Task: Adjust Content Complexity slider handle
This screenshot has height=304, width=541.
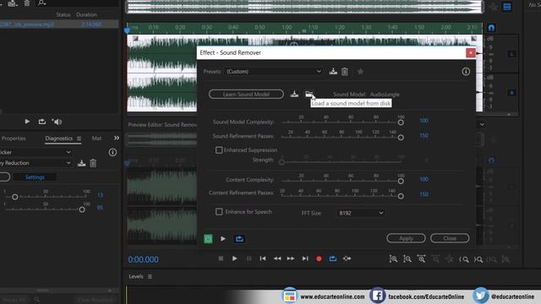Action: click(401, 181)
